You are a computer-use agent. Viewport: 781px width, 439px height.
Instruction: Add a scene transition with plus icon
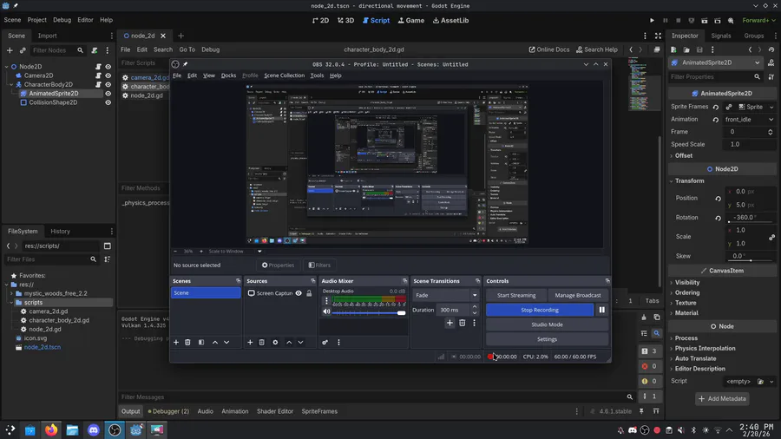[x=450, y=323]
